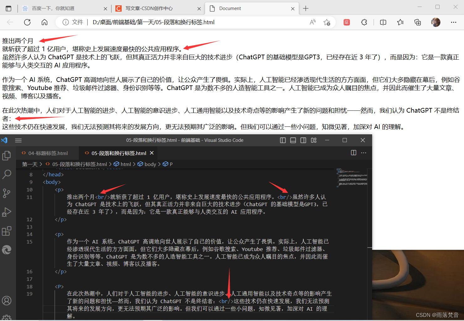Click the </head> closing tag on line 8
464x321 pixels.
pos(53,174)
